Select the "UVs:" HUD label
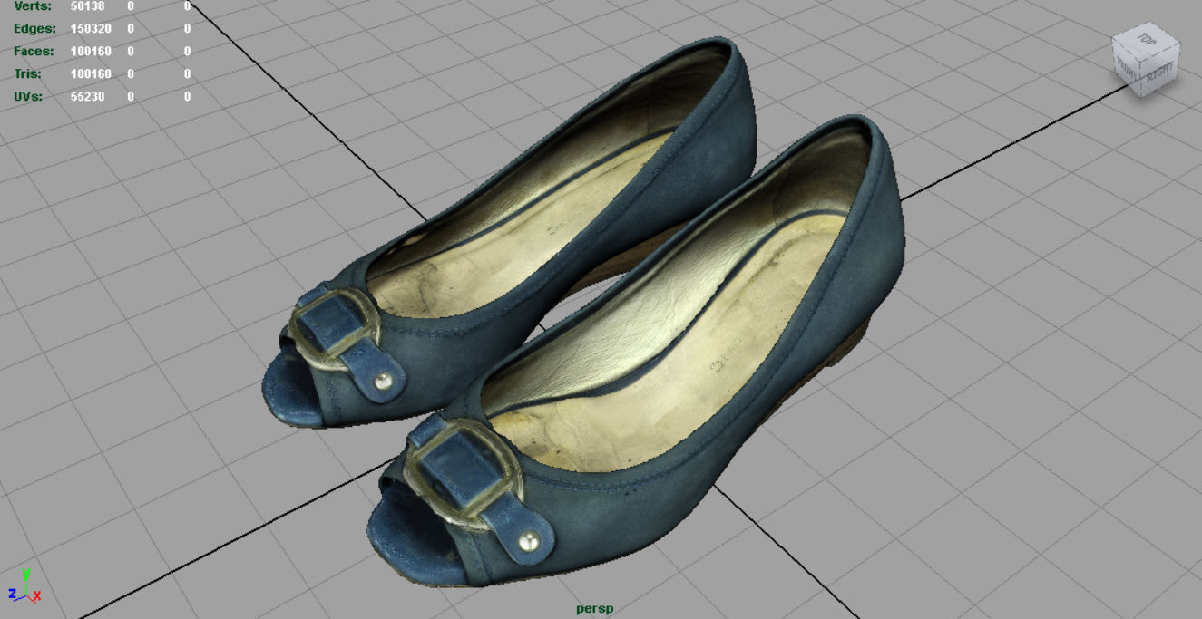Screen dimensions: 1202x619 pyautogui.click(x=28, y=96)
